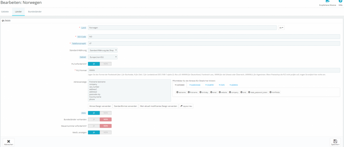This screenshot has width=344, height=147.
Task: Add the htmlFields required field
Action: pos(275,92)
